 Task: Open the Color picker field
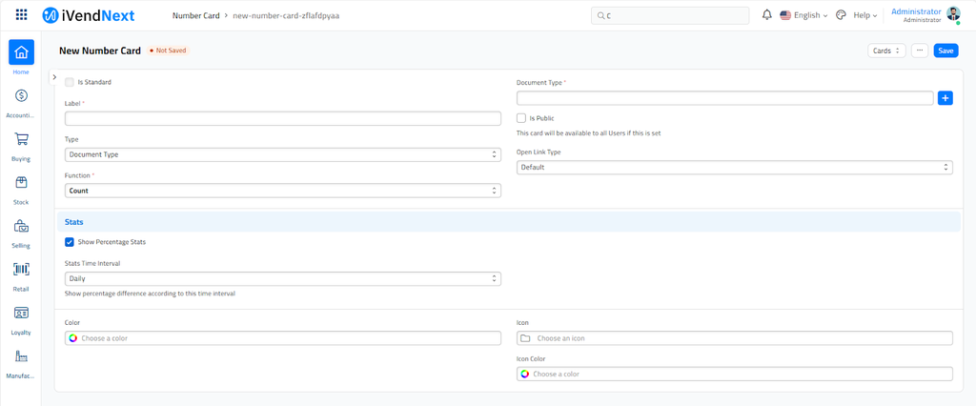283,338
